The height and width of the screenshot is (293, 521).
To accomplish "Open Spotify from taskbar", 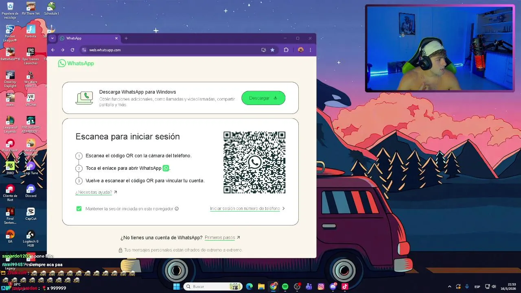I will (285, 286).
